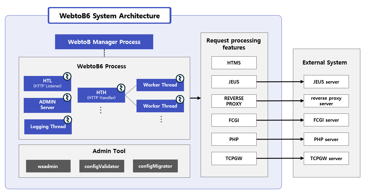Select the thread icon on HTH (HTTP Handler)
This screenshot has height=195, width=365.
[x=121, y=88]
